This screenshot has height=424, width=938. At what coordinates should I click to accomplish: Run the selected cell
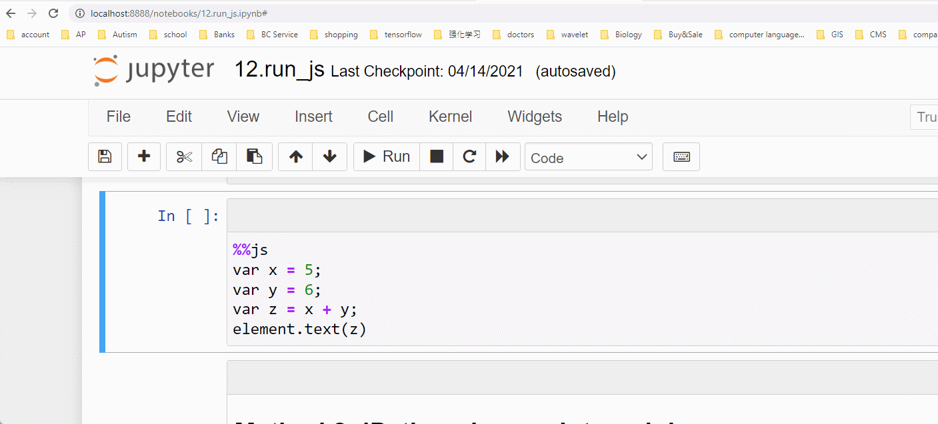tap(387, 156)
